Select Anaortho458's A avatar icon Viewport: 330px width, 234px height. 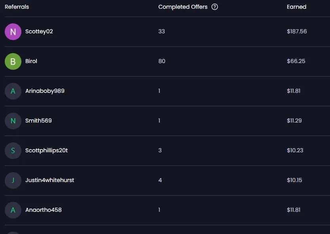click(x=13, y=210)
